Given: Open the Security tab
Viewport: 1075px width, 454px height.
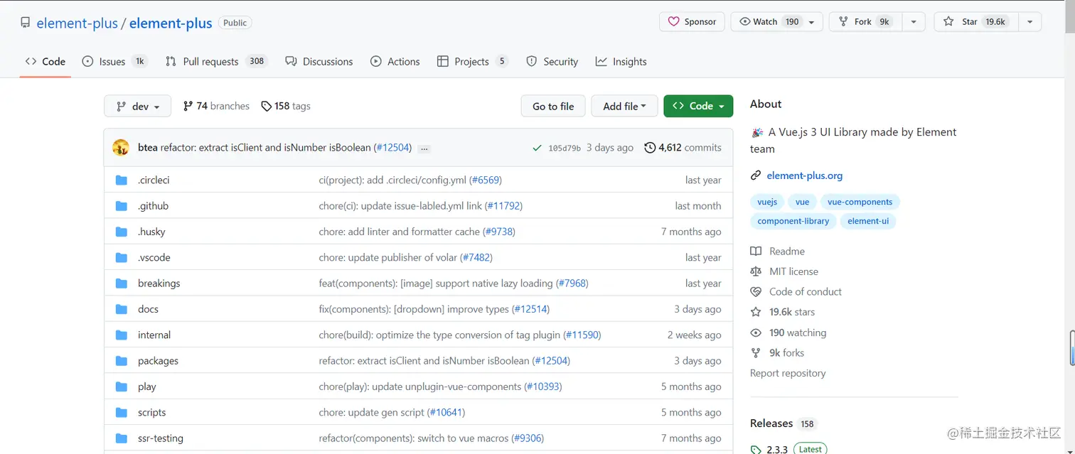Looking at the screenshot, I should pyautogui.click(x=552, y=62).
